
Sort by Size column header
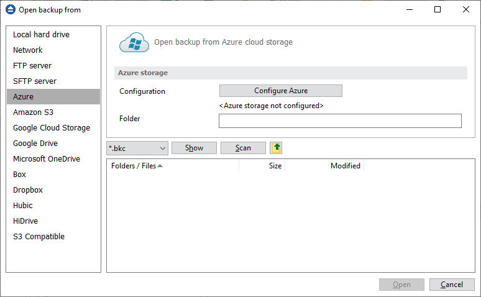tap(262, 166)
